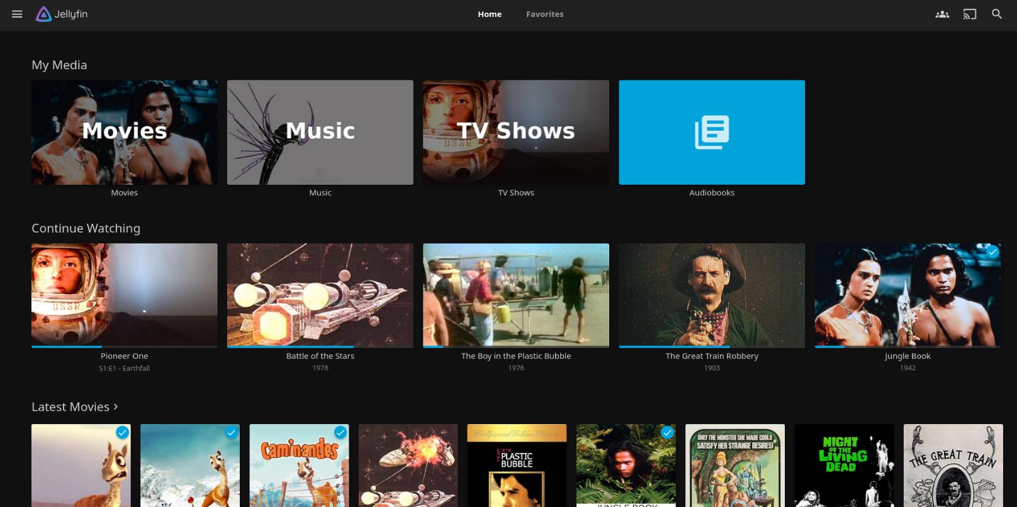The image size is (1017, 507).
Task: Click the Jungle Book title text
Action: click(907, 356)
